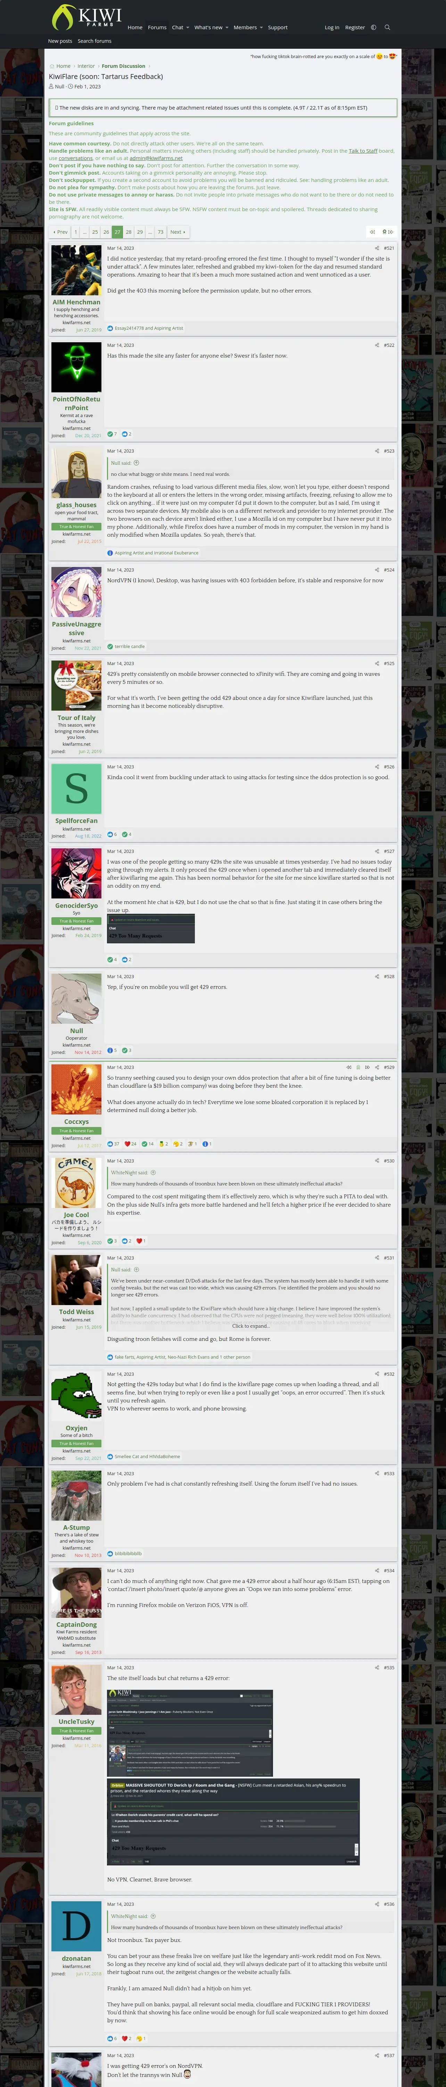
Task: Expand the What's new dropdown arrow
Action: [x=226, y=27]
